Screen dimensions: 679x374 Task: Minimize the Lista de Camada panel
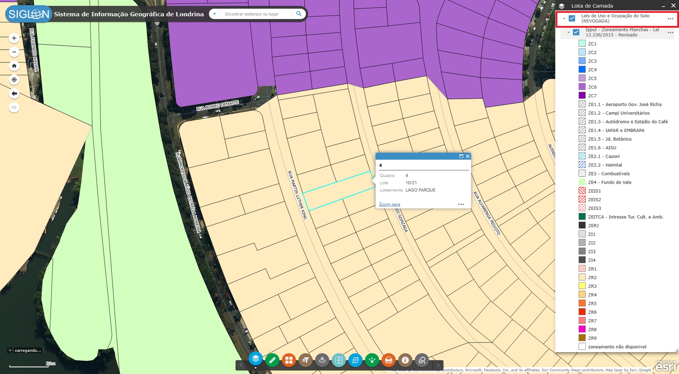[663, 6]
